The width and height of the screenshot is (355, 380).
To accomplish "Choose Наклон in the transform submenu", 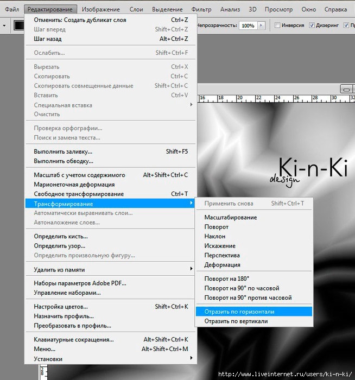I will [254, 236].
